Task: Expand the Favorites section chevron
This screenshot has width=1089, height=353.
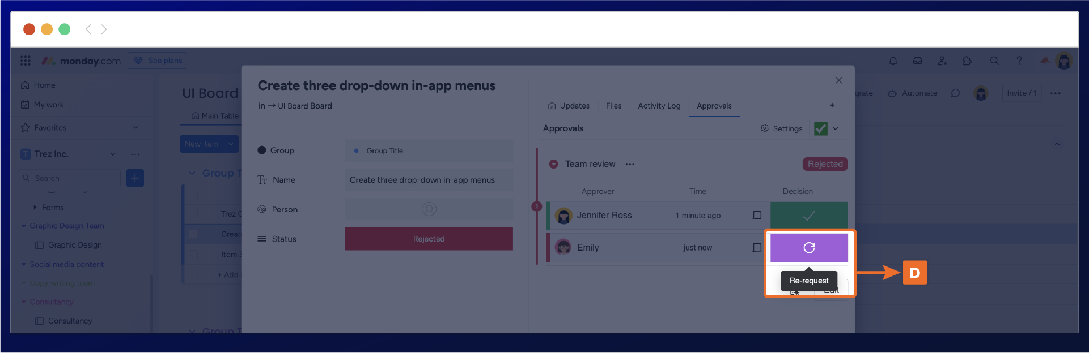Action: [x=135, y=128]
